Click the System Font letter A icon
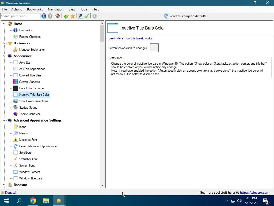The height and width of the screenshot is (206, 274). 15,165
